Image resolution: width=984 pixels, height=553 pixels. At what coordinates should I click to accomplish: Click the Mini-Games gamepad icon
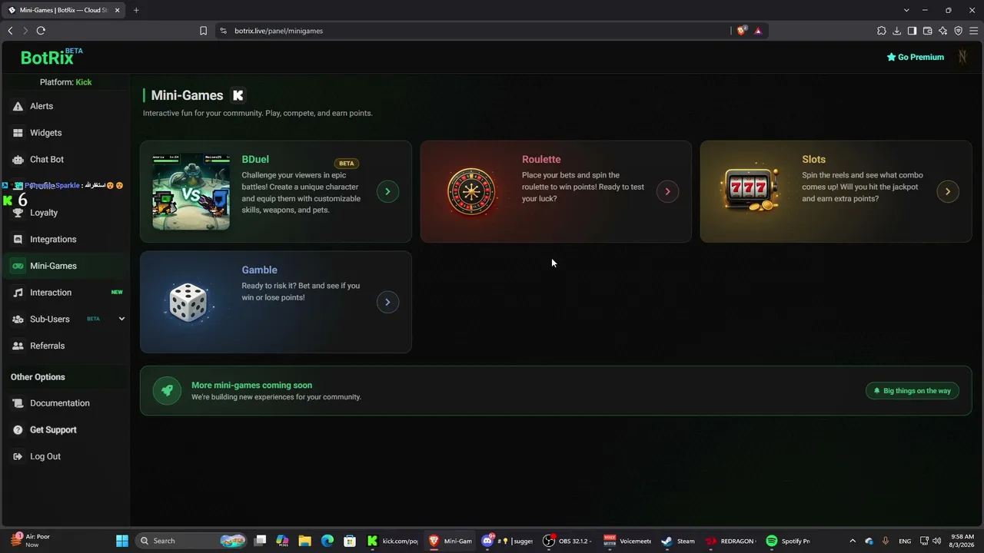pyautogui.click(x=18, y=266)
